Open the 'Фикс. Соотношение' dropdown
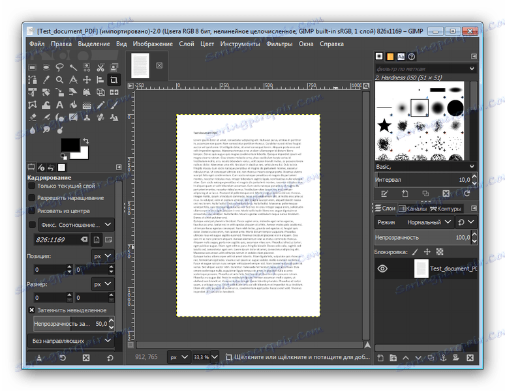The width and height of the screenshot is (505, 391). (x=75, y=224)
